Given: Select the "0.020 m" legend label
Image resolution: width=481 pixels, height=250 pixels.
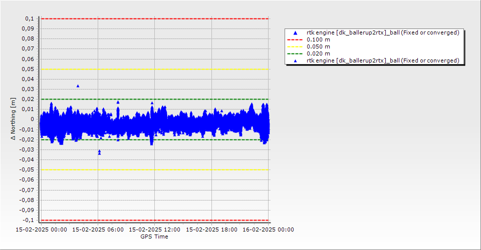Looking at the screenshot, I should [x=318, y=53].
